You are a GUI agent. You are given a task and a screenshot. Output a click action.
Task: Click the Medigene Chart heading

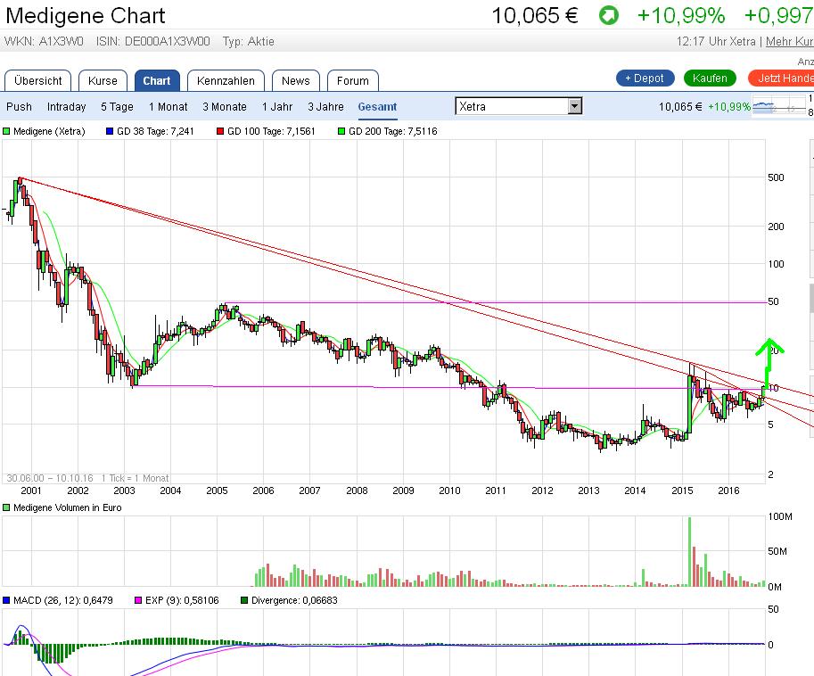click(x=86, y=15)
